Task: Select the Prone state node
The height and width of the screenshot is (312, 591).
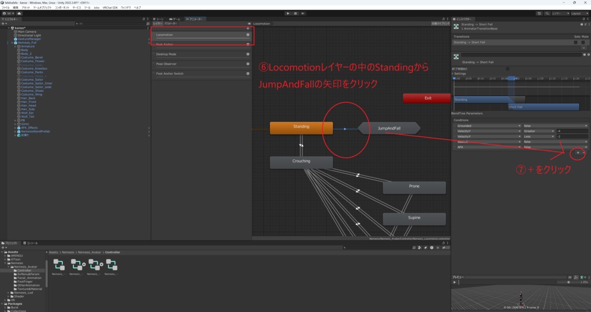Action: coord(414,188)
